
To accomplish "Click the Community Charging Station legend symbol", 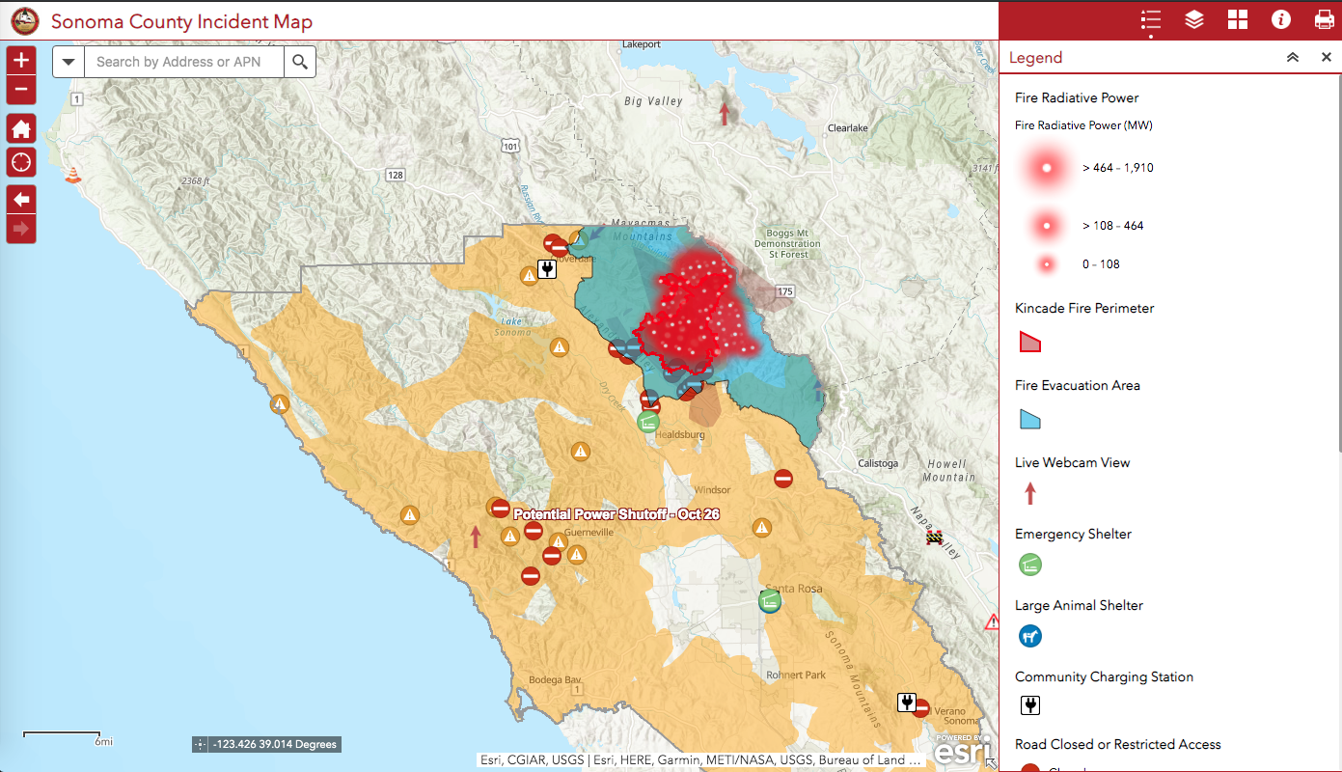I will tap(1030, 706).
